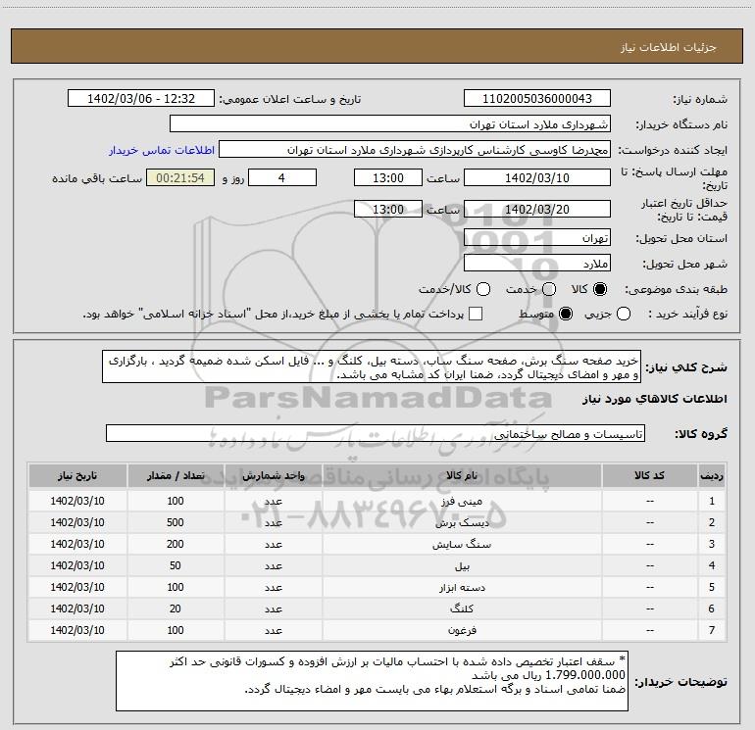Screen dimensions: 755x730
Task: Click the need number field 1102005036000043
Action: [x=537, y=99]
